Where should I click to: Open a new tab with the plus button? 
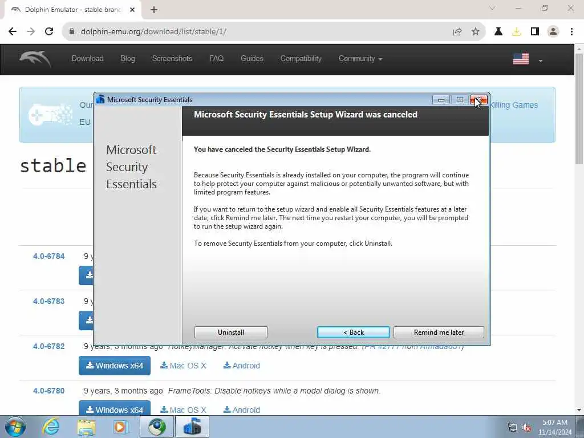(x=154, y=10)
